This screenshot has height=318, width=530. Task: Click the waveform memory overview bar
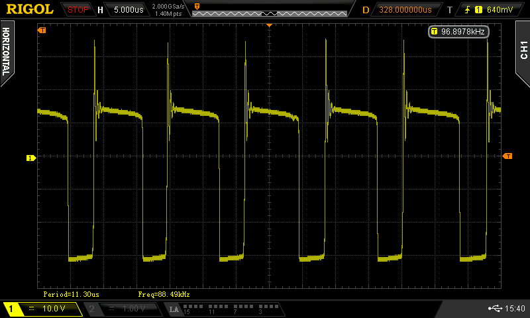coord(270,10)
